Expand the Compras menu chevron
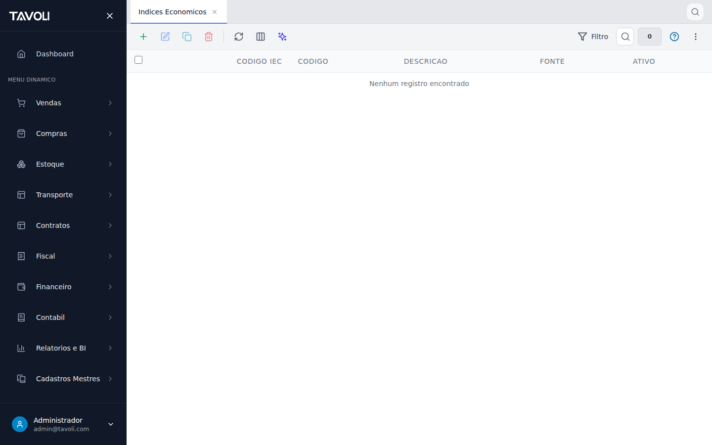Image resolution: width=712 pixels, height=445 pixels. click(x=110, y=133)
